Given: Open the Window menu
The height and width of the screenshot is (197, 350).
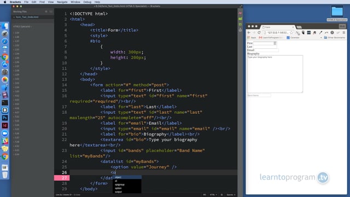Looking at the screenshot, I should [x=75, y=2].
